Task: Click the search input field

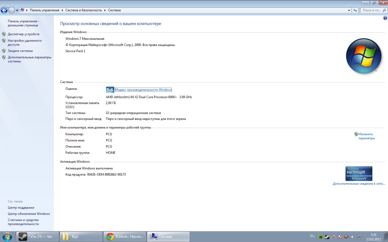Action: pos(372,10)
